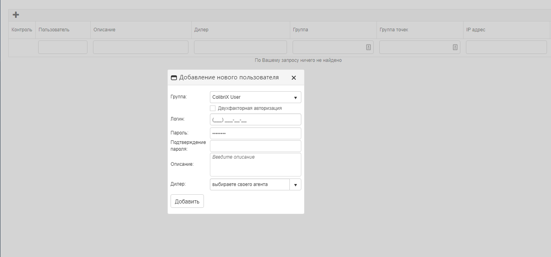Expand the Дилер dropdown arrow
This screenshot has width=551, height=257.
pos(295,184)
